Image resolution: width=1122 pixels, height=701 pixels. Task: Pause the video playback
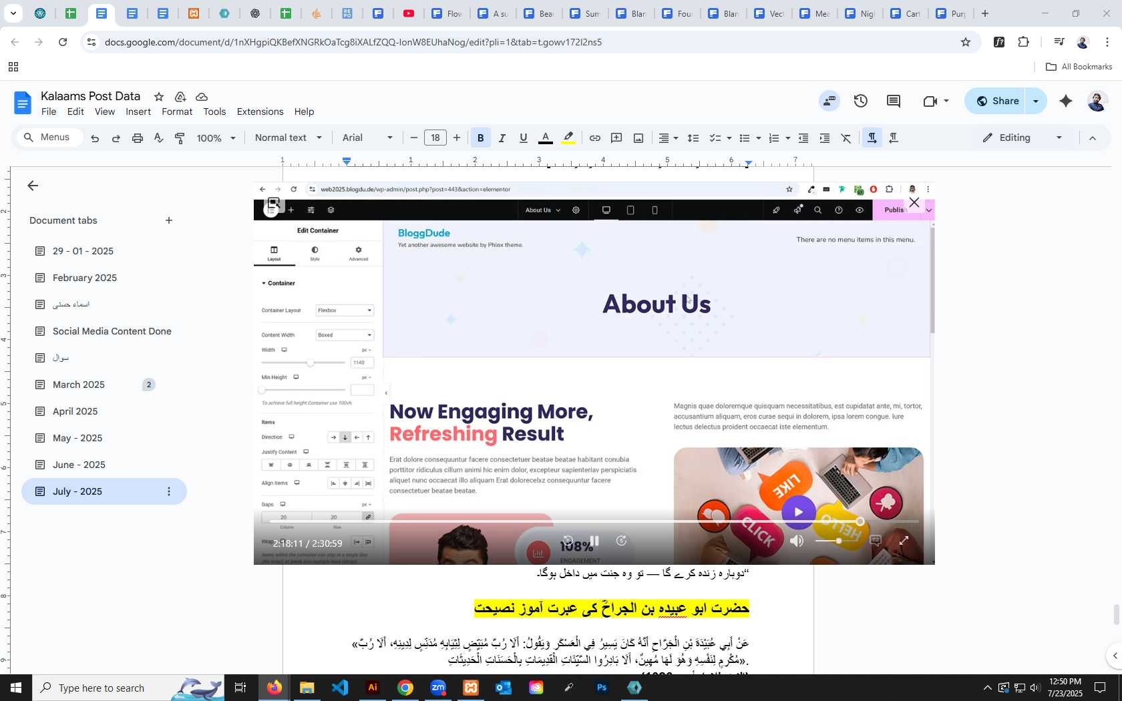(594, 541)
